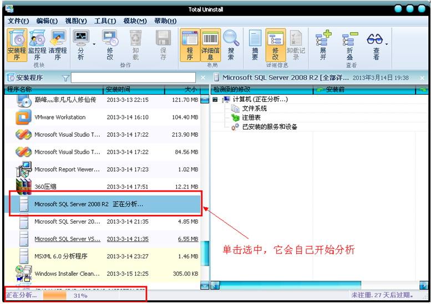Image resolution: width=431 pixels, height=304 pixels.
Task: Open the 清理程序 module
Action: [58, 45]
